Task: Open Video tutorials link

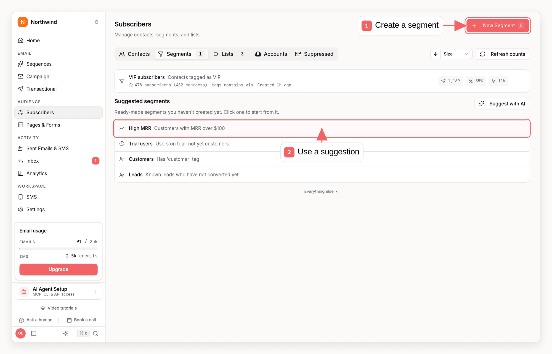Action: click(x=59, y=308)
